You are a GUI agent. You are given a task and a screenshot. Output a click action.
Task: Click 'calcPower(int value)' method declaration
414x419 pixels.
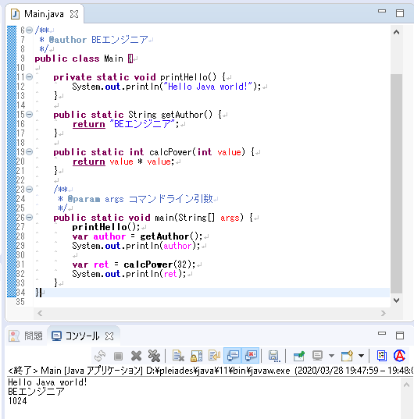coord(197,152)
